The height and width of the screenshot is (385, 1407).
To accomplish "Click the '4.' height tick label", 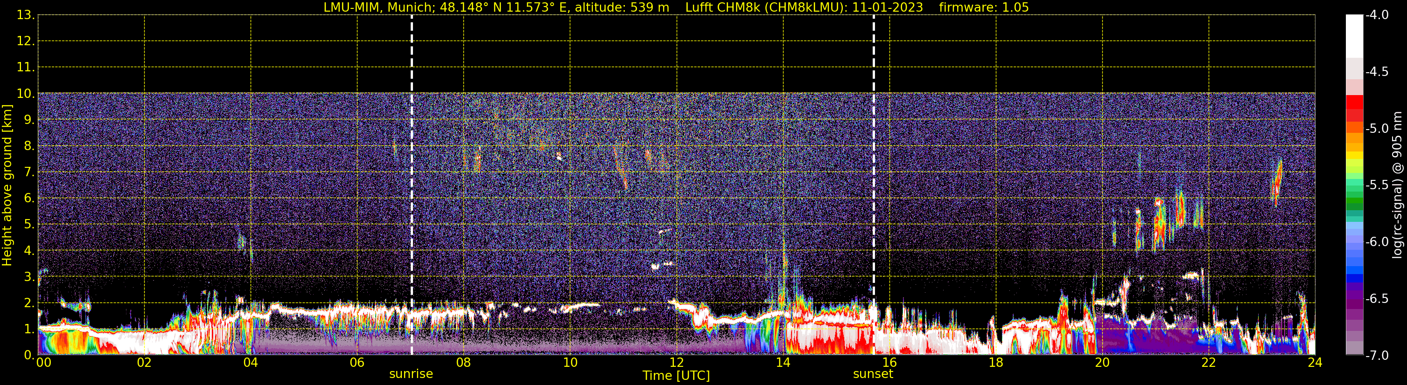I will pos(29,251).
